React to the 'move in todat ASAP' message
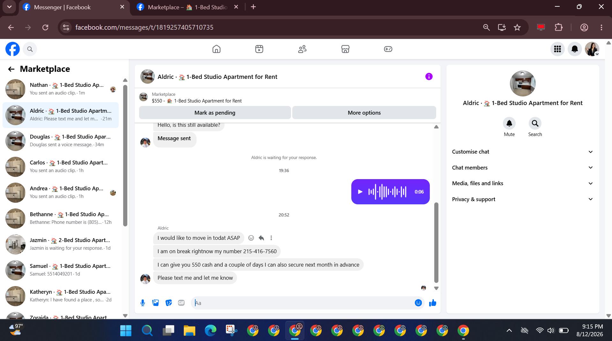The image size is (612, 341). click(x=251, y=238)
